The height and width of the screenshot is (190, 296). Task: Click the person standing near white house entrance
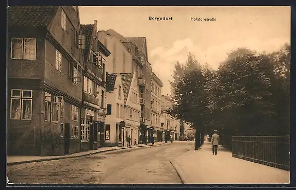[129, 141]
